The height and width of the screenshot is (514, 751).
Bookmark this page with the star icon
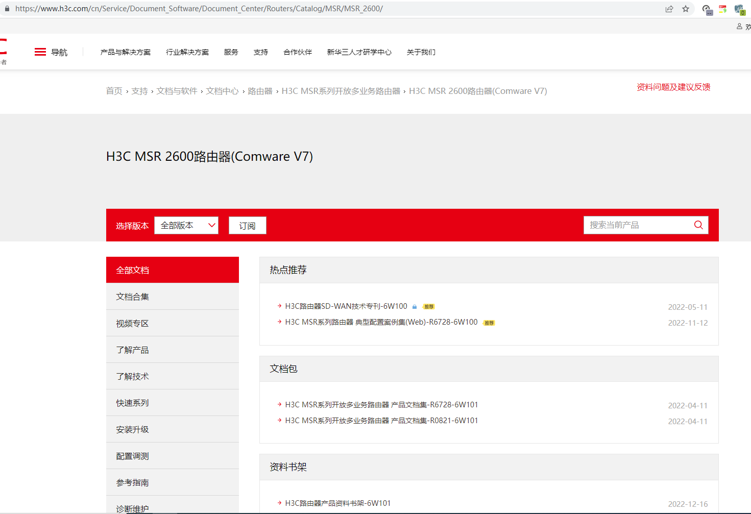coord(686,9)
